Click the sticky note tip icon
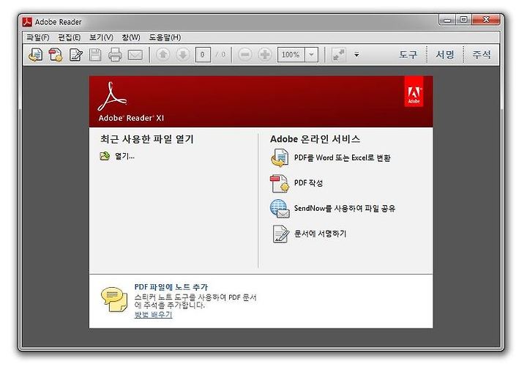Viewport: 527px width, 372px height. [114, 300]
